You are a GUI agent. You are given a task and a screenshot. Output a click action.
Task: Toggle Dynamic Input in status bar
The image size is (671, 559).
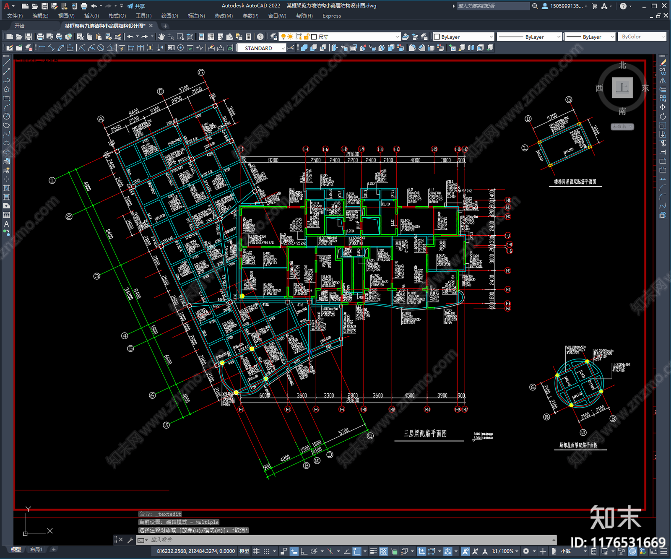[294, 551]
